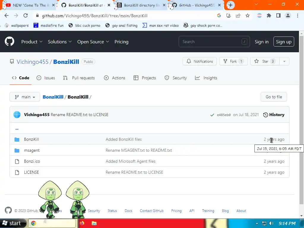Star the BonziKill repository

click(x=265, y=61)
